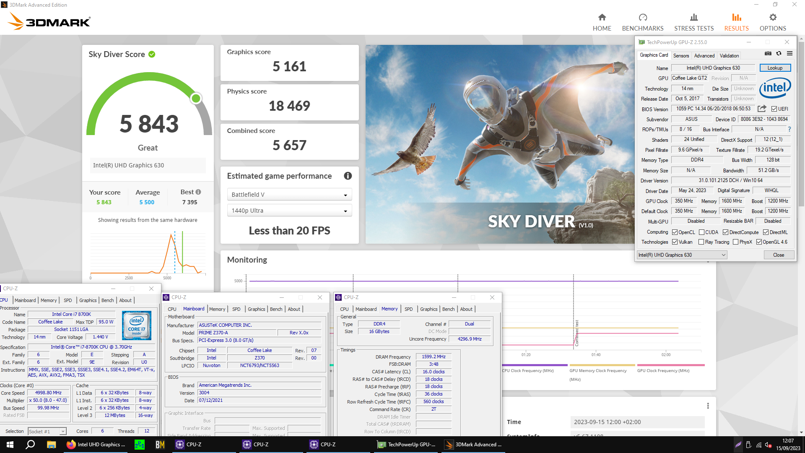This screenshot has height=453, width=805.
Task: Open the Windows Start menu
Action: click(x=10, y=445)
